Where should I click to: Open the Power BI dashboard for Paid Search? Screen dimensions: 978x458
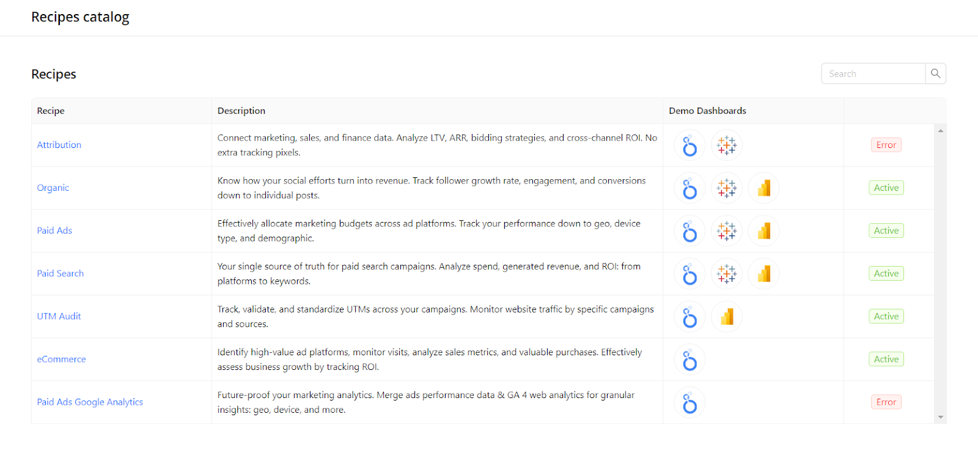tap(763, 274)
